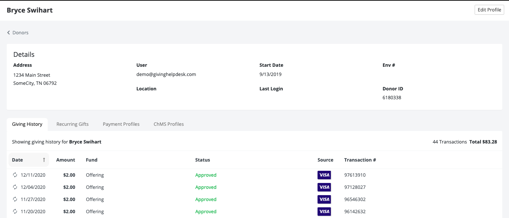Click the recurring icon beside 11/20/2020
The image size is (509, 218).
[15, 211]
